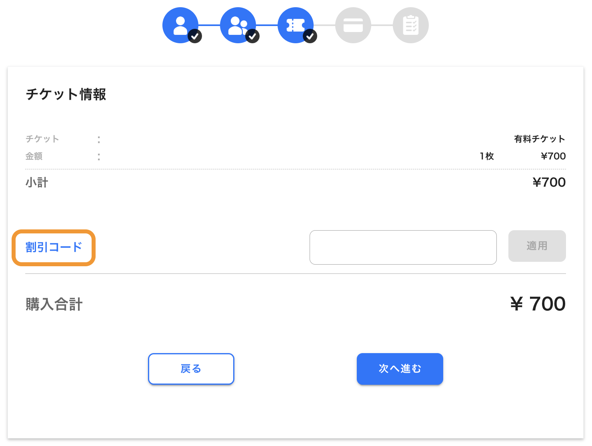Click checkmark badge on ticket step

click(310, 36)
